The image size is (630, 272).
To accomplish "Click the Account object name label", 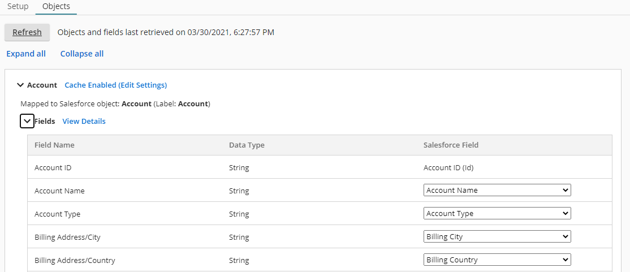I will (42, 85).
